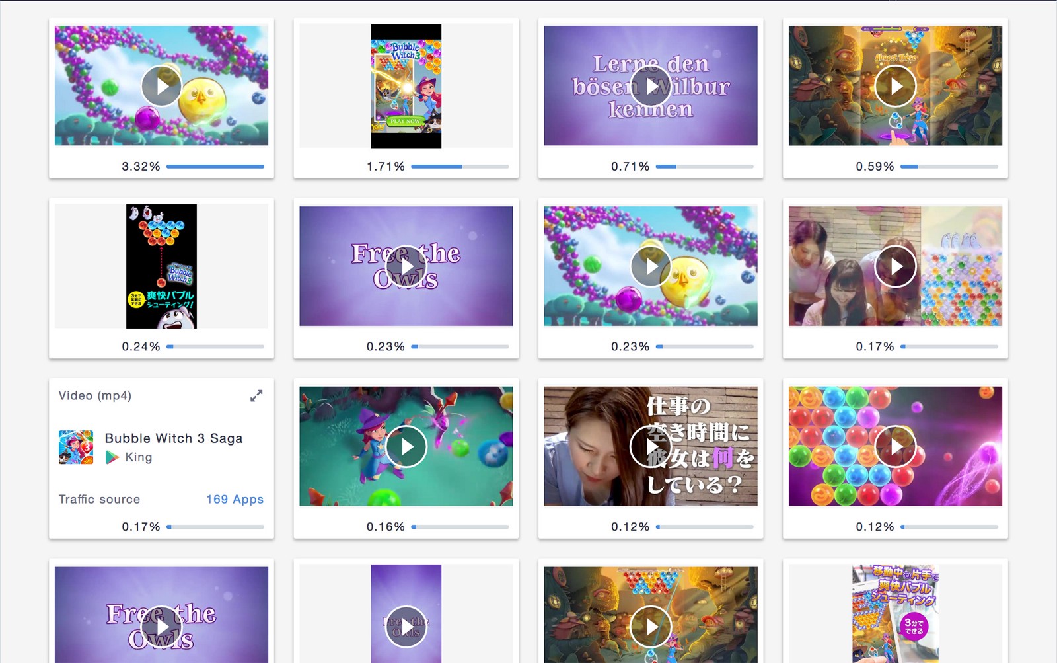Image resolution: width=1057 pixels, height=663 pixels.
Task: Play the bottom-row witch gameplay video
Action: tap(651, 627)
